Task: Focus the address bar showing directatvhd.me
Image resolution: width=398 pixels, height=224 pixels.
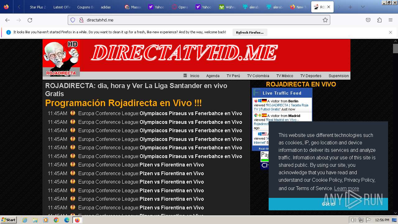Action: click(x=199, y=20)
